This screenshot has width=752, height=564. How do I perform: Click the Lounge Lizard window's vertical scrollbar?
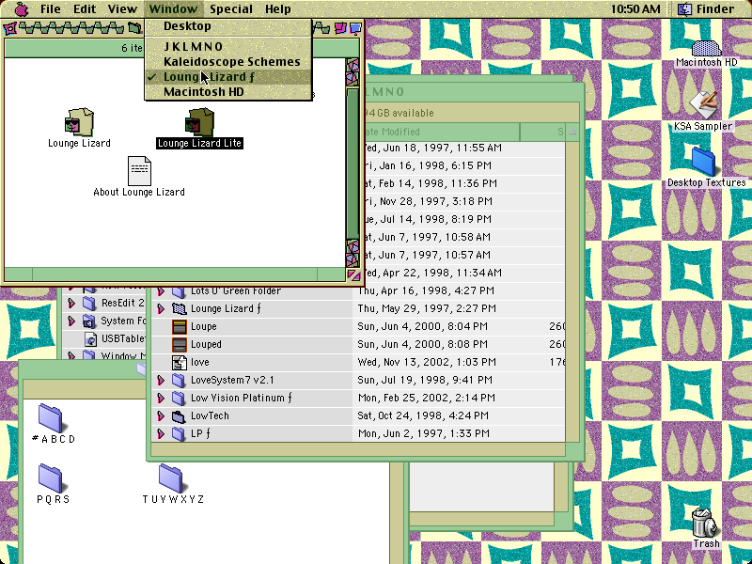pos(352,163)
